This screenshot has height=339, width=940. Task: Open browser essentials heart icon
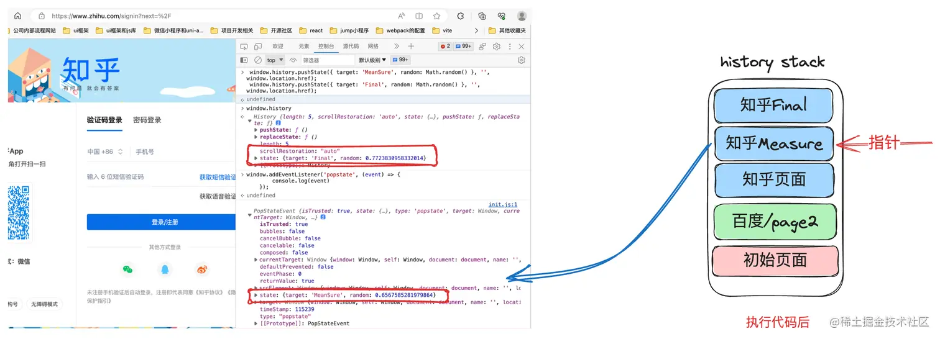pyautogui.click(x=502, y=16)
